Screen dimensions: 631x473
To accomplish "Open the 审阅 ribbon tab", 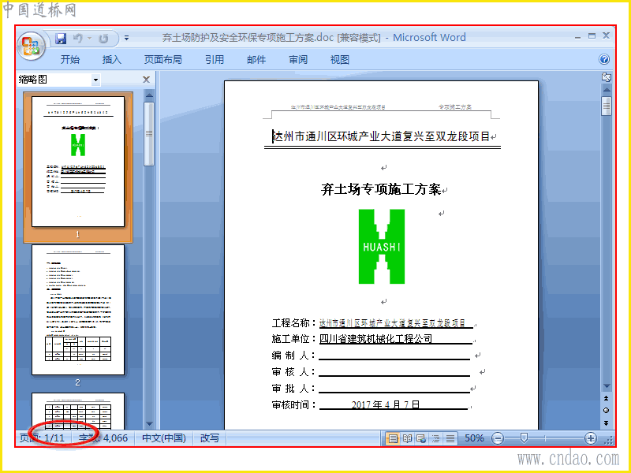I will [298, 60].
